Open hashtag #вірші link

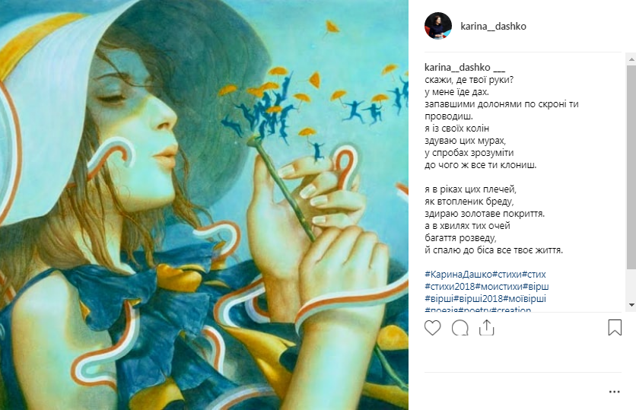pos(439,298)
